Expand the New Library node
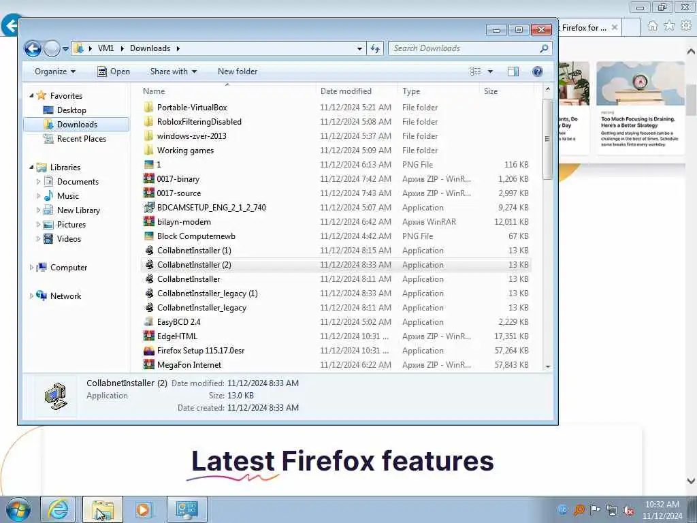Image resolution: width=697 pixels, height=523 pixels. [x=38, y=210]
